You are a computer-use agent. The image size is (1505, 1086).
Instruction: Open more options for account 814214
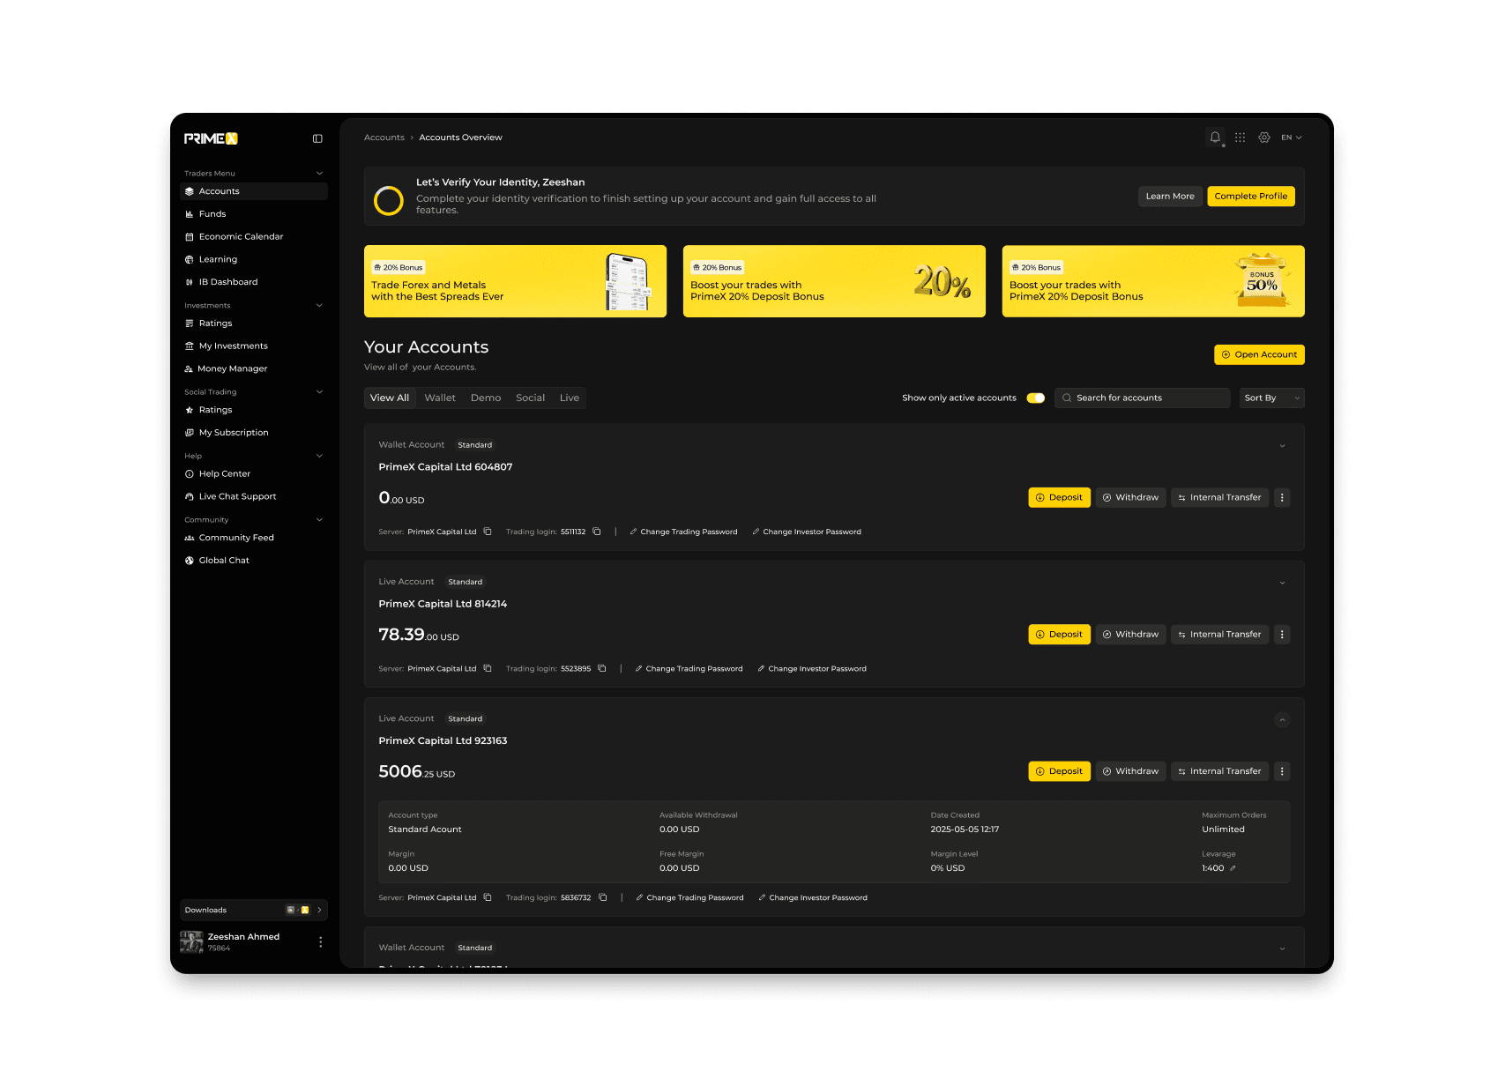click(1282, 635)
